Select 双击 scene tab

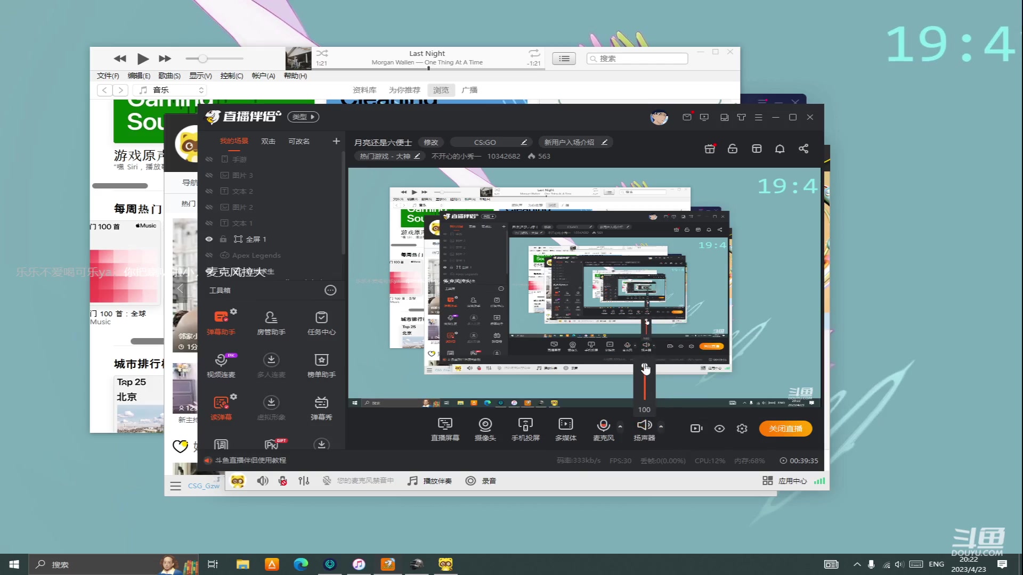point(268,141)
